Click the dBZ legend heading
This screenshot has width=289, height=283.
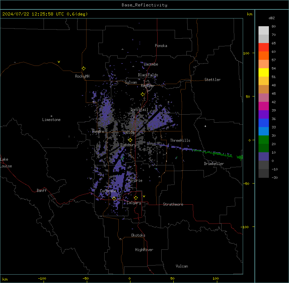pos(272,18)
